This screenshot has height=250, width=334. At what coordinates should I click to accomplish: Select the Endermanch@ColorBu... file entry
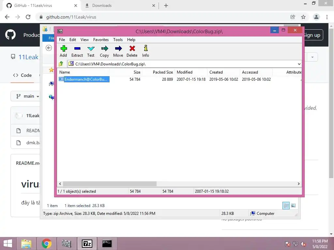click(x=84, y=79)
